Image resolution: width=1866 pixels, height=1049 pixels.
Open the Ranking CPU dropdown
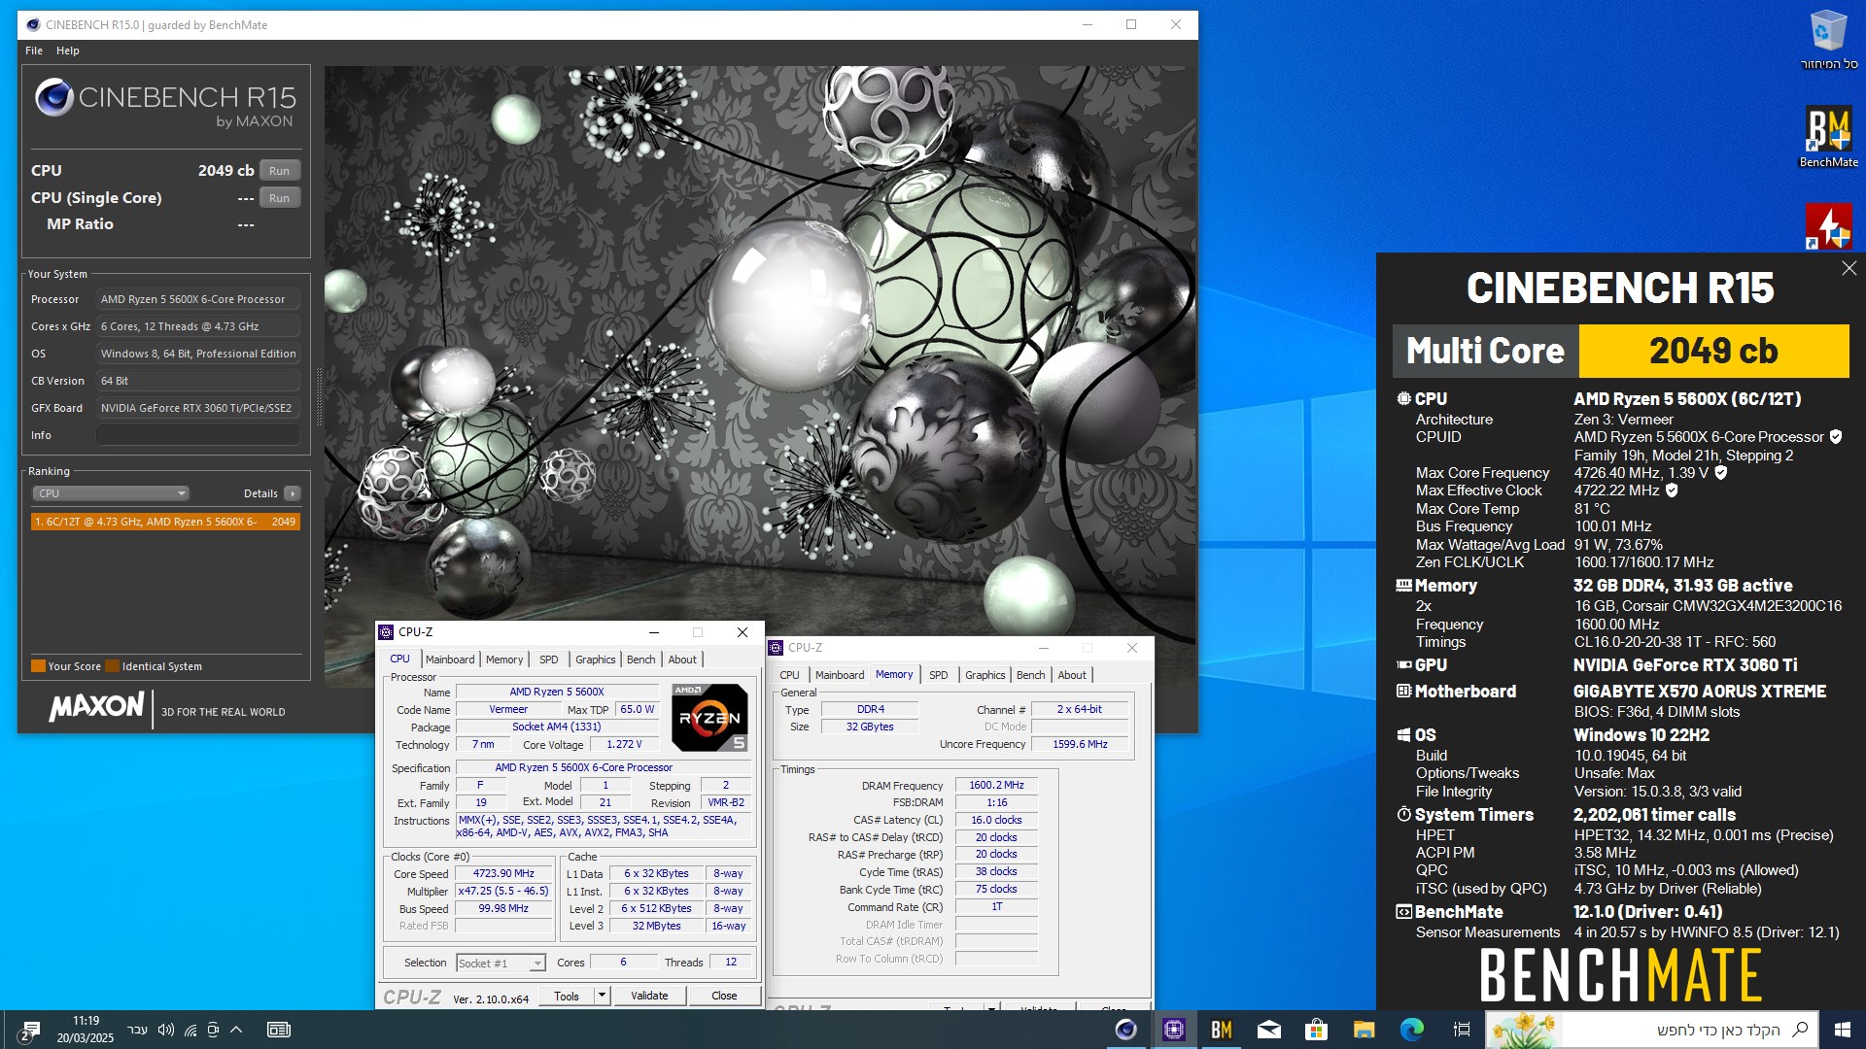tap(111, 493)
